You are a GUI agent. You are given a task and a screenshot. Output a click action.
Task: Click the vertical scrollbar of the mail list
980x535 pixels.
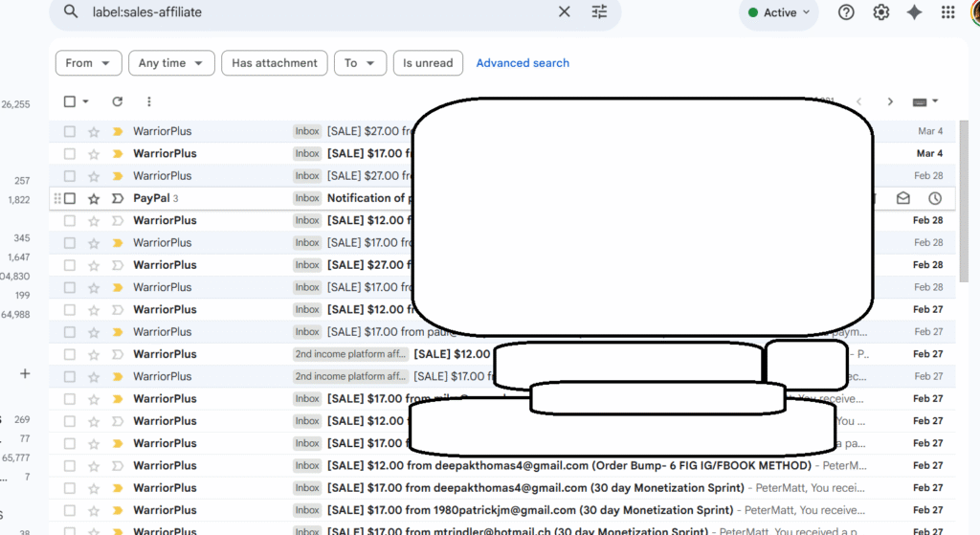pyautogui.click(x=963, y=200)
